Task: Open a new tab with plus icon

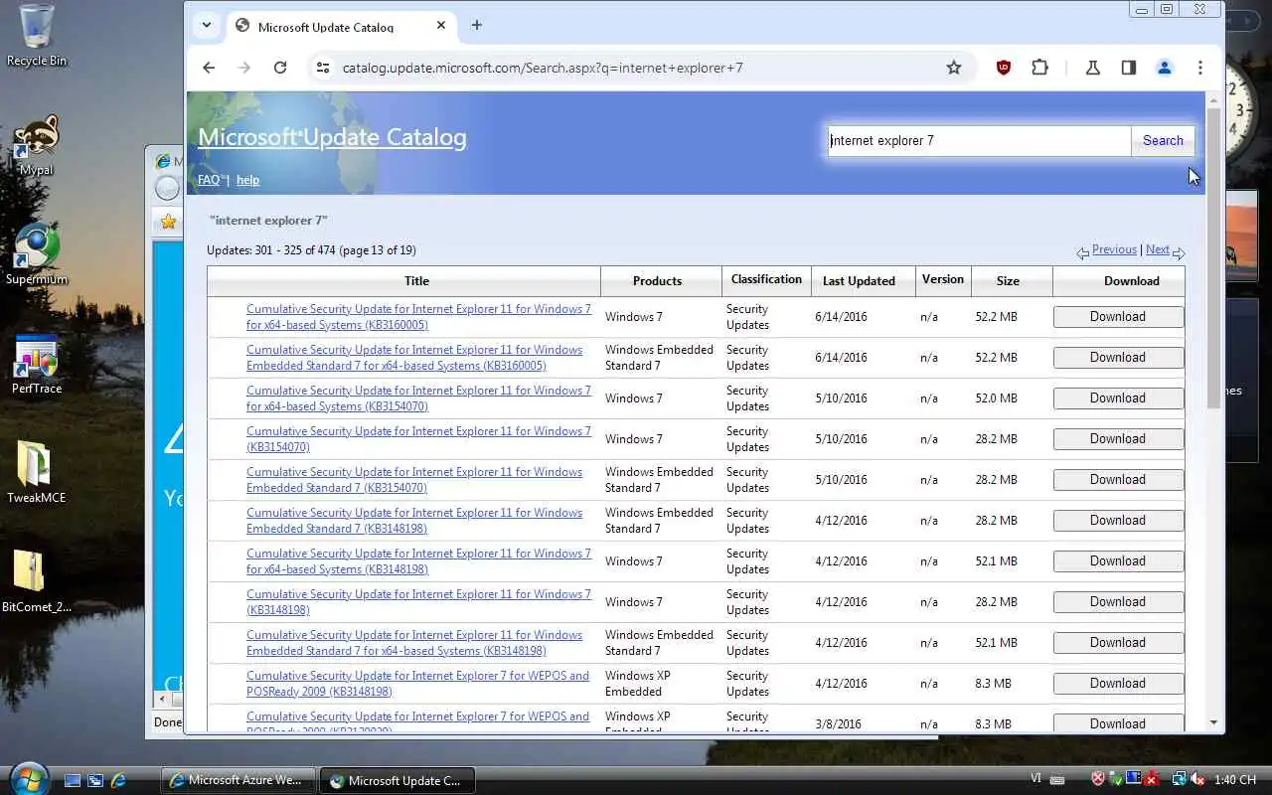Action: pos(477,26)
